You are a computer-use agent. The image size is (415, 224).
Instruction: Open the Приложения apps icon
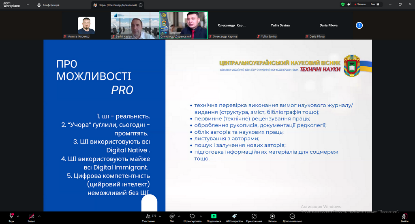tap(254, 217)
